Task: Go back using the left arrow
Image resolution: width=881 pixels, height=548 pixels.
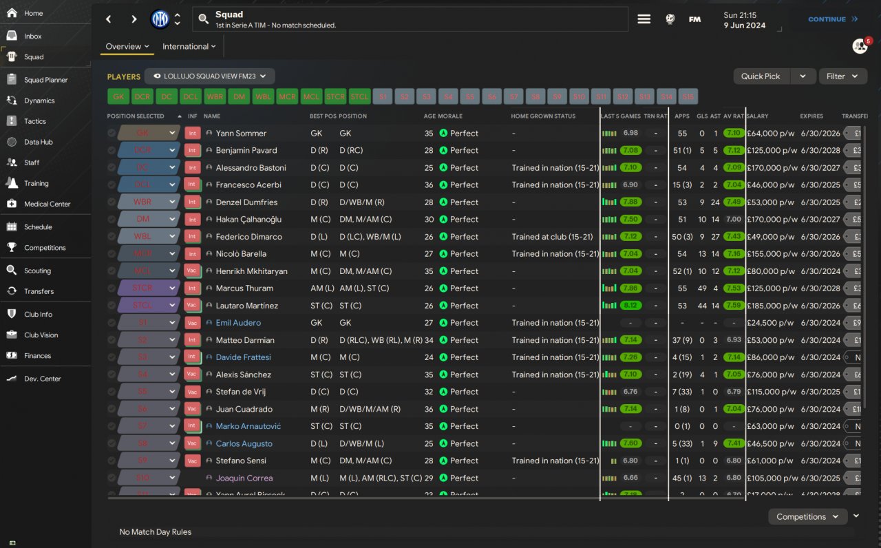Action: tap(109, 19)
